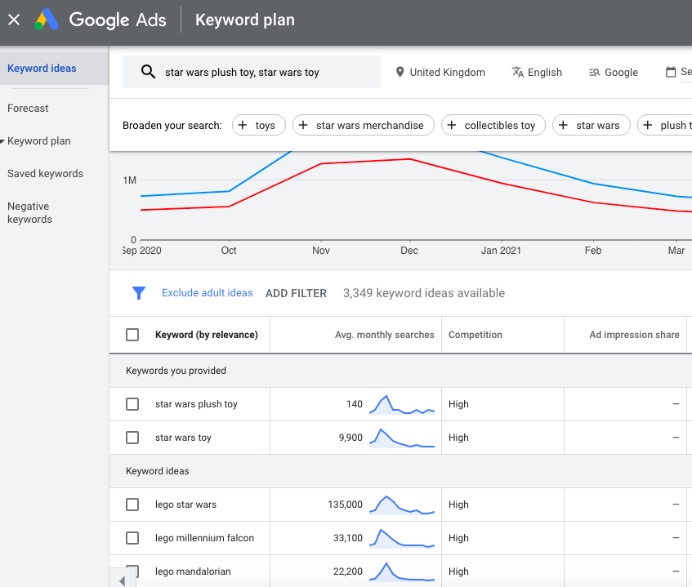This screenshot has height=587, width=692.
Task: Click the search magnifier icon in keyword box
Action: tap(148, 72)
